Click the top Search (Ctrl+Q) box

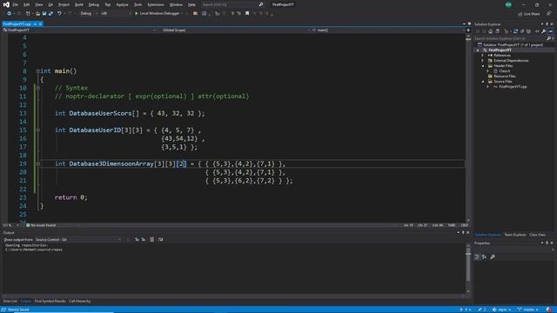pos(232,4)
